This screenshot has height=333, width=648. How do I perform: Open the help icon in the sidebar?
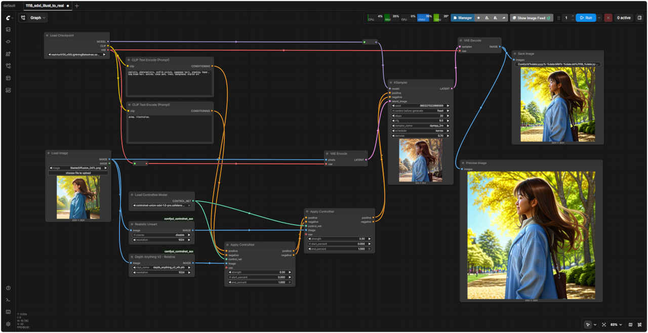point(8,288)
